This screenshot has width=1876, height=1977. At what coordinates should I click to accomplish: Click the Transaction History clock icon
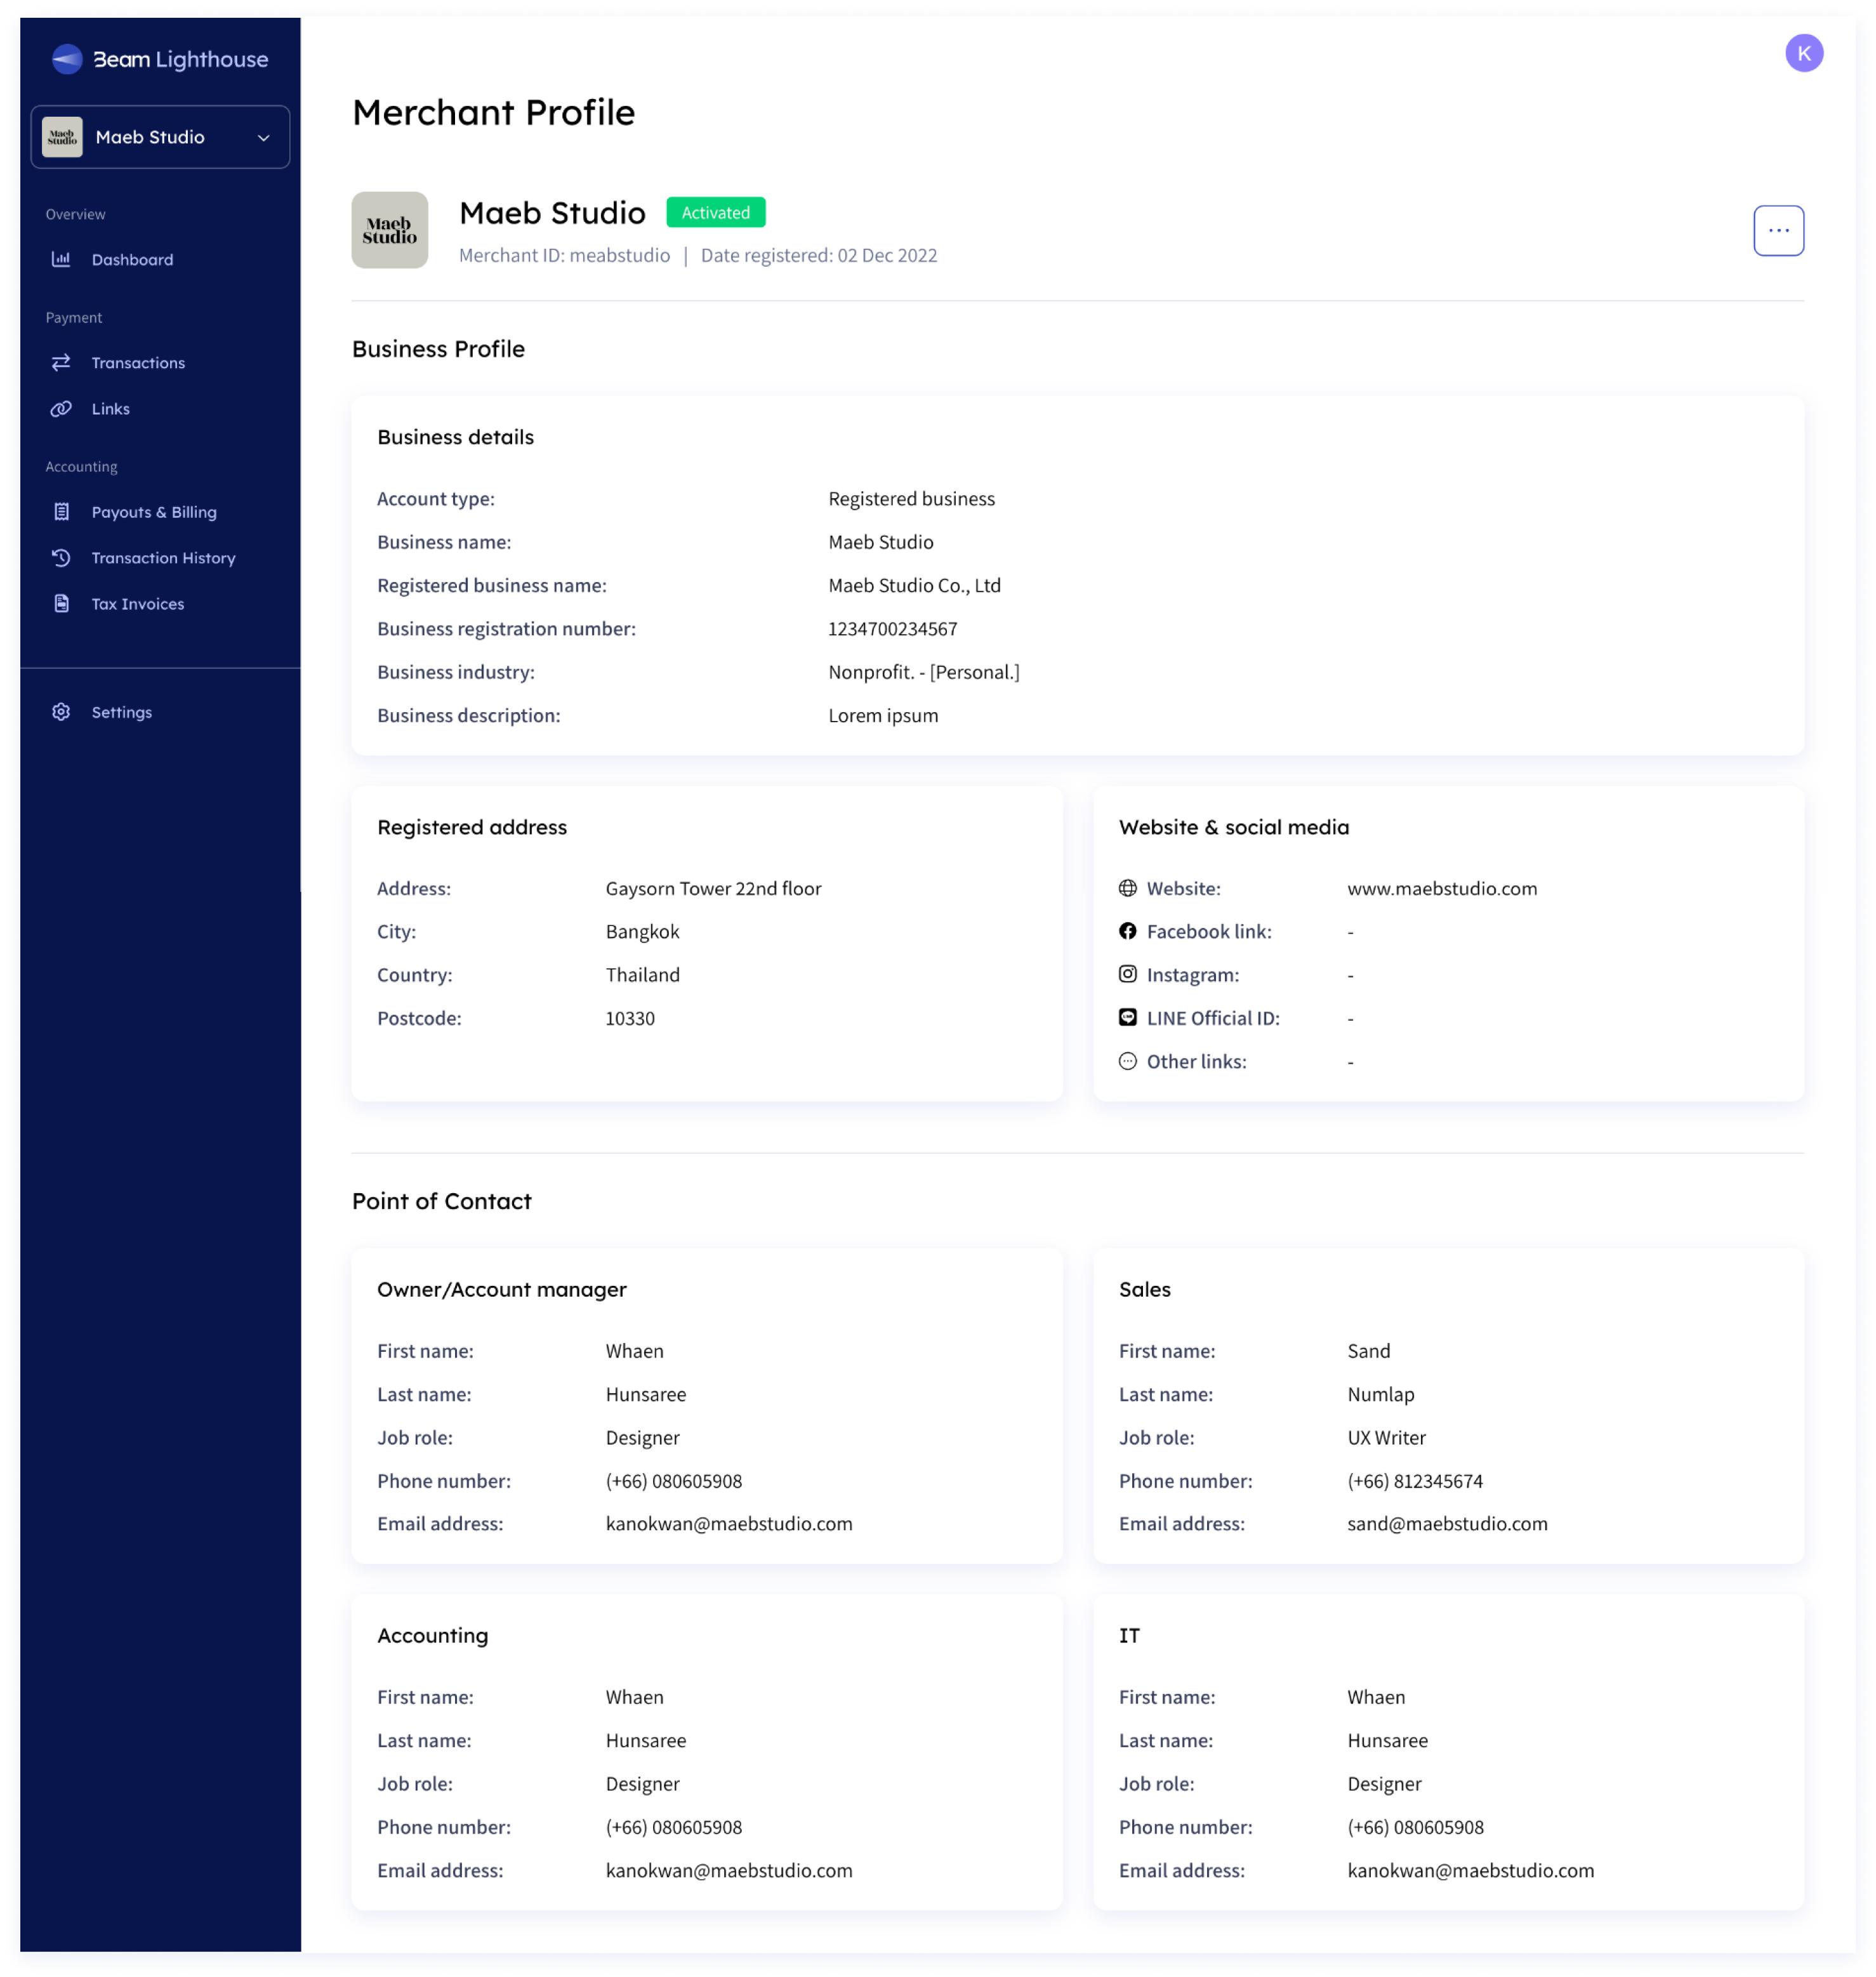pos(61,557)
